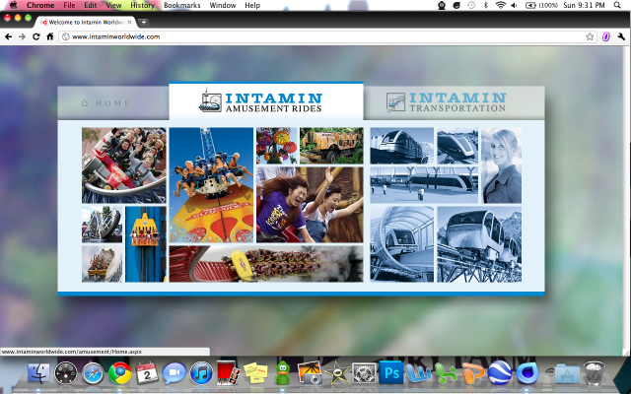Click the Google Chrome Dock icon

pos(120,373)
